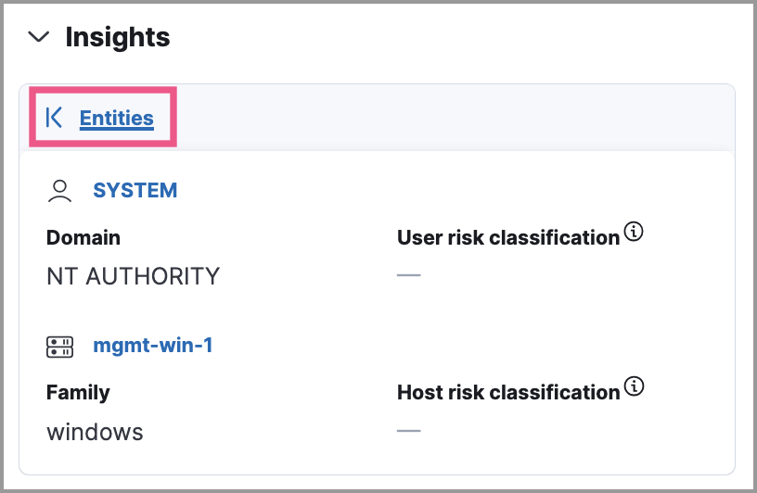Click the expand-panel arrow beside Entities
757x493 pixels.
click(54, 118)
